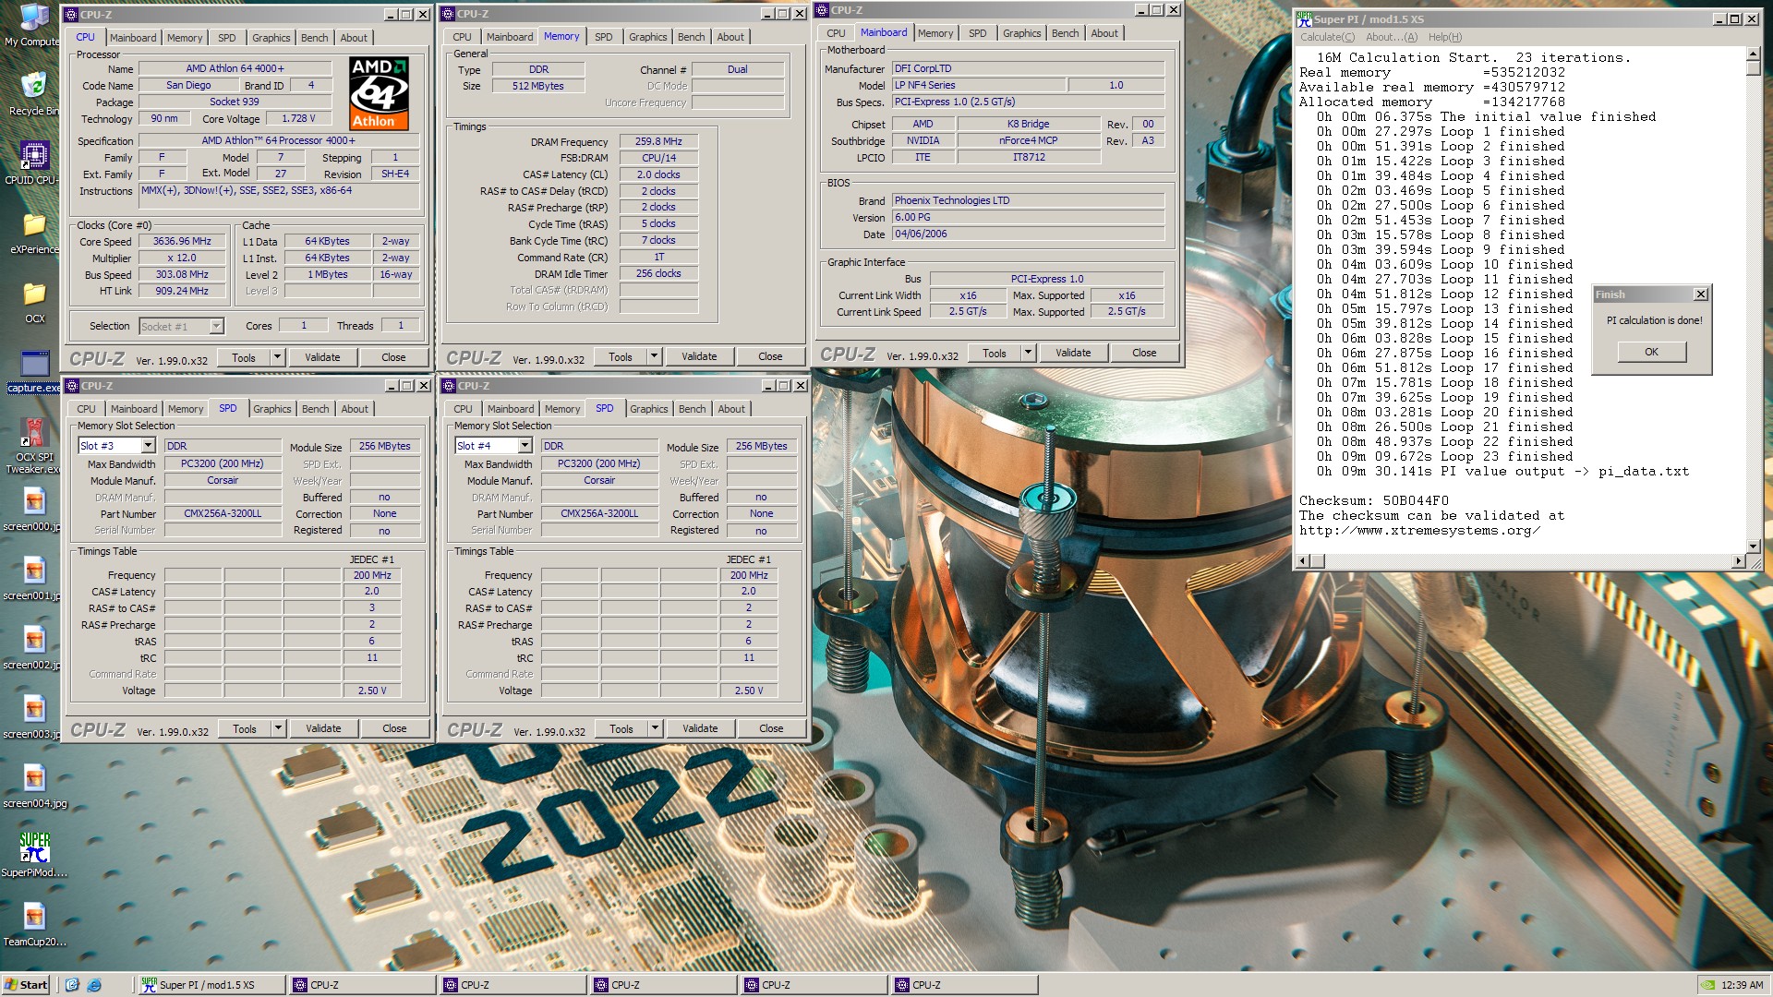This screenshot has width=1773, height=997.
Task: Click Close in the Slot #4 SPD window
Action: 771,728
